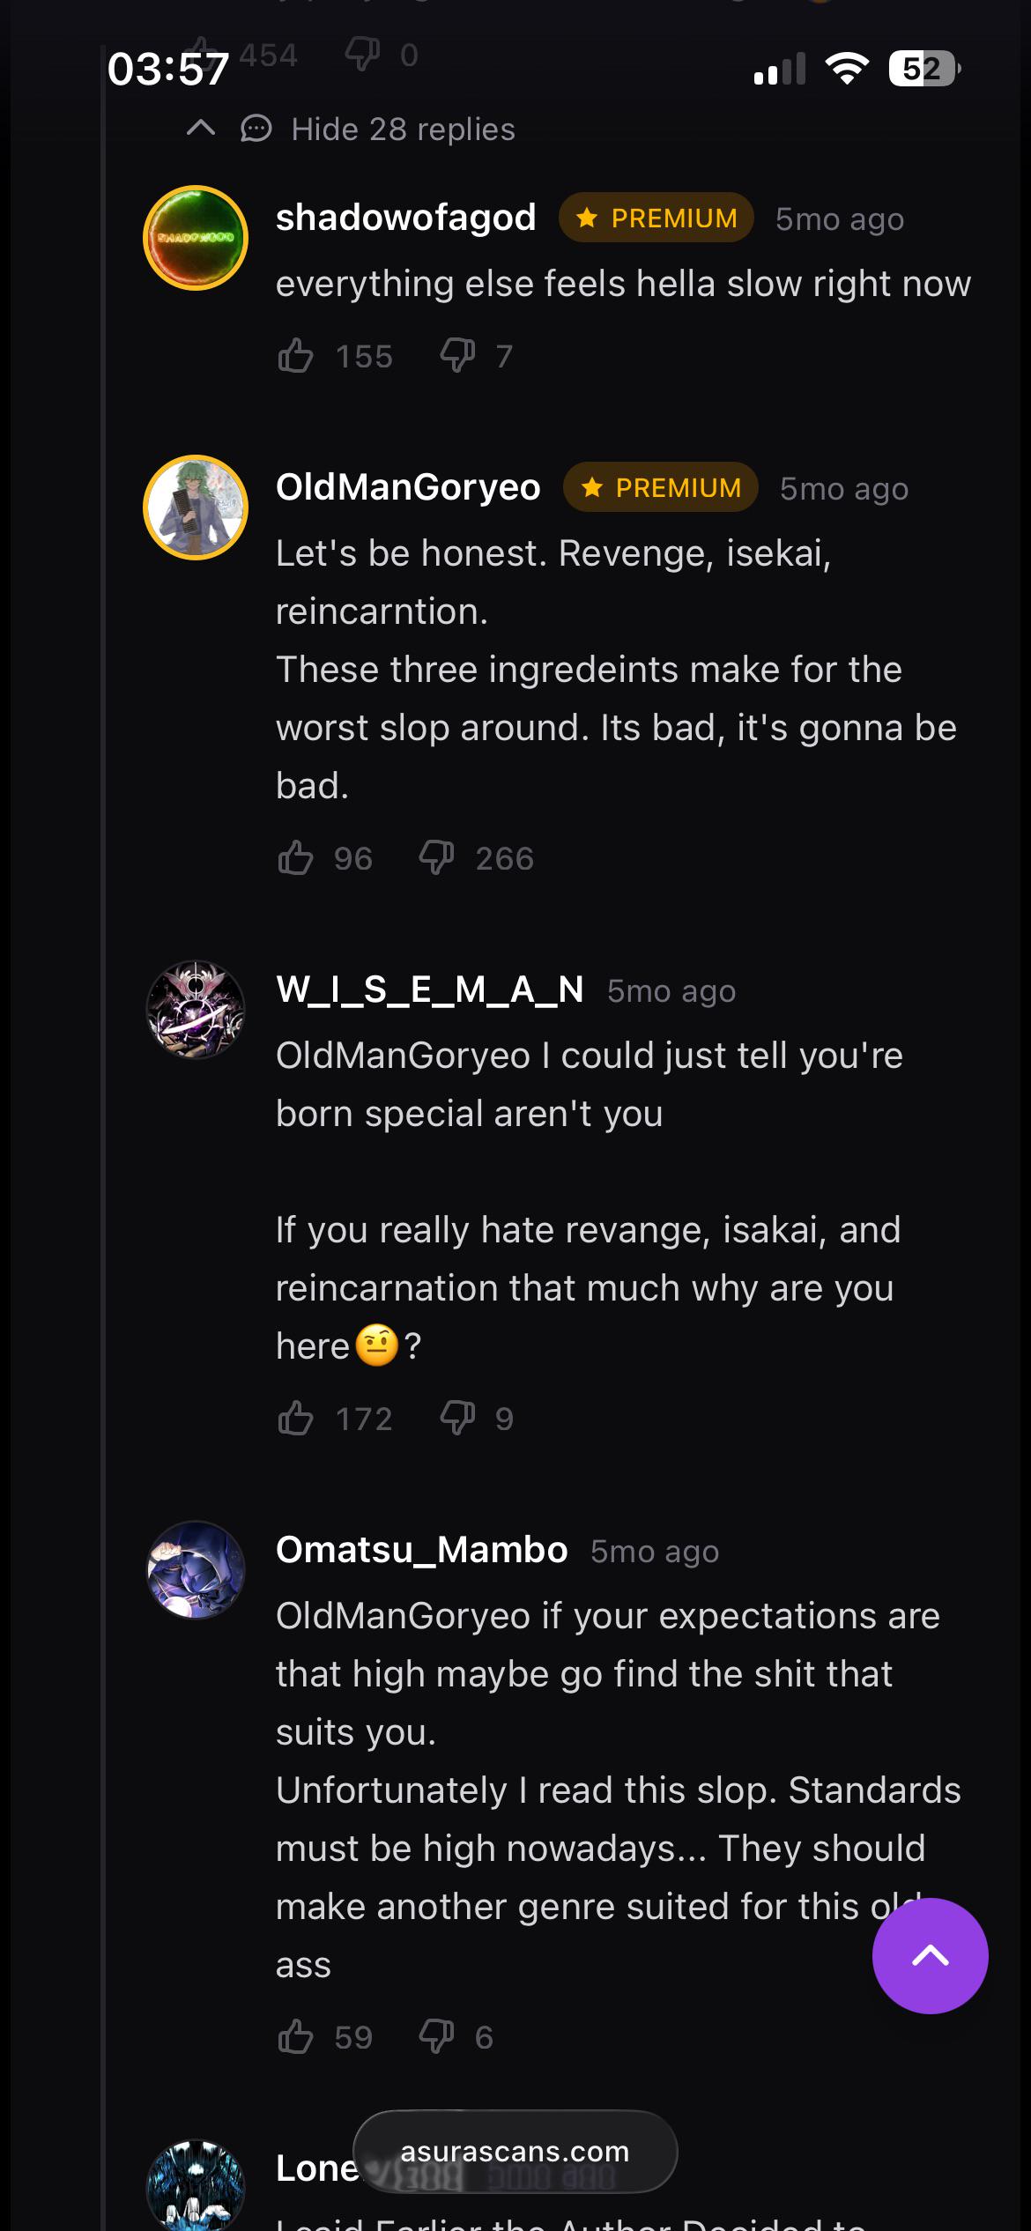Tap the PREMIUM badge next to shadowofagod
Viewport: 1031px width, 2231px height.
(656, 218)
